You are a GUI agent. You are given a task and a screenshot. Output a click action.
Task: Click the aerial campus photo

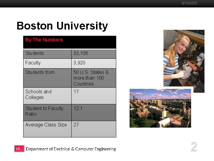[x=160, y=108]
